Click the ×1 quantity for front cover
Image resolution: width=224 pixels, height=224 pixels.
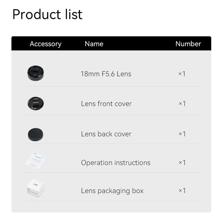pos(182,104)
